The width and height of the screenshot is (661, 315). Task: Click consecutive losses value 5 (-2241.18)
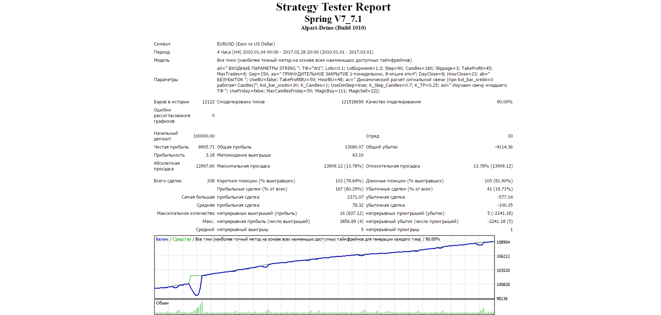[x=500, y=213]
